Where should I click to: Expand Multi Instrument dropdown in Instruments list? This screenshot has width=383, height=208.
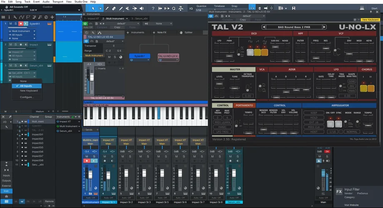(79, 126)
